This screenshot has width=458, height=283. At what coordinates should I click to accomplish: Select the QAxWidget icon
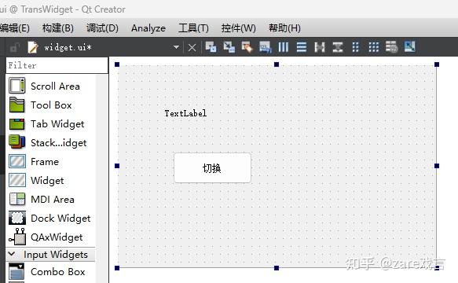[x=17, y=237]
